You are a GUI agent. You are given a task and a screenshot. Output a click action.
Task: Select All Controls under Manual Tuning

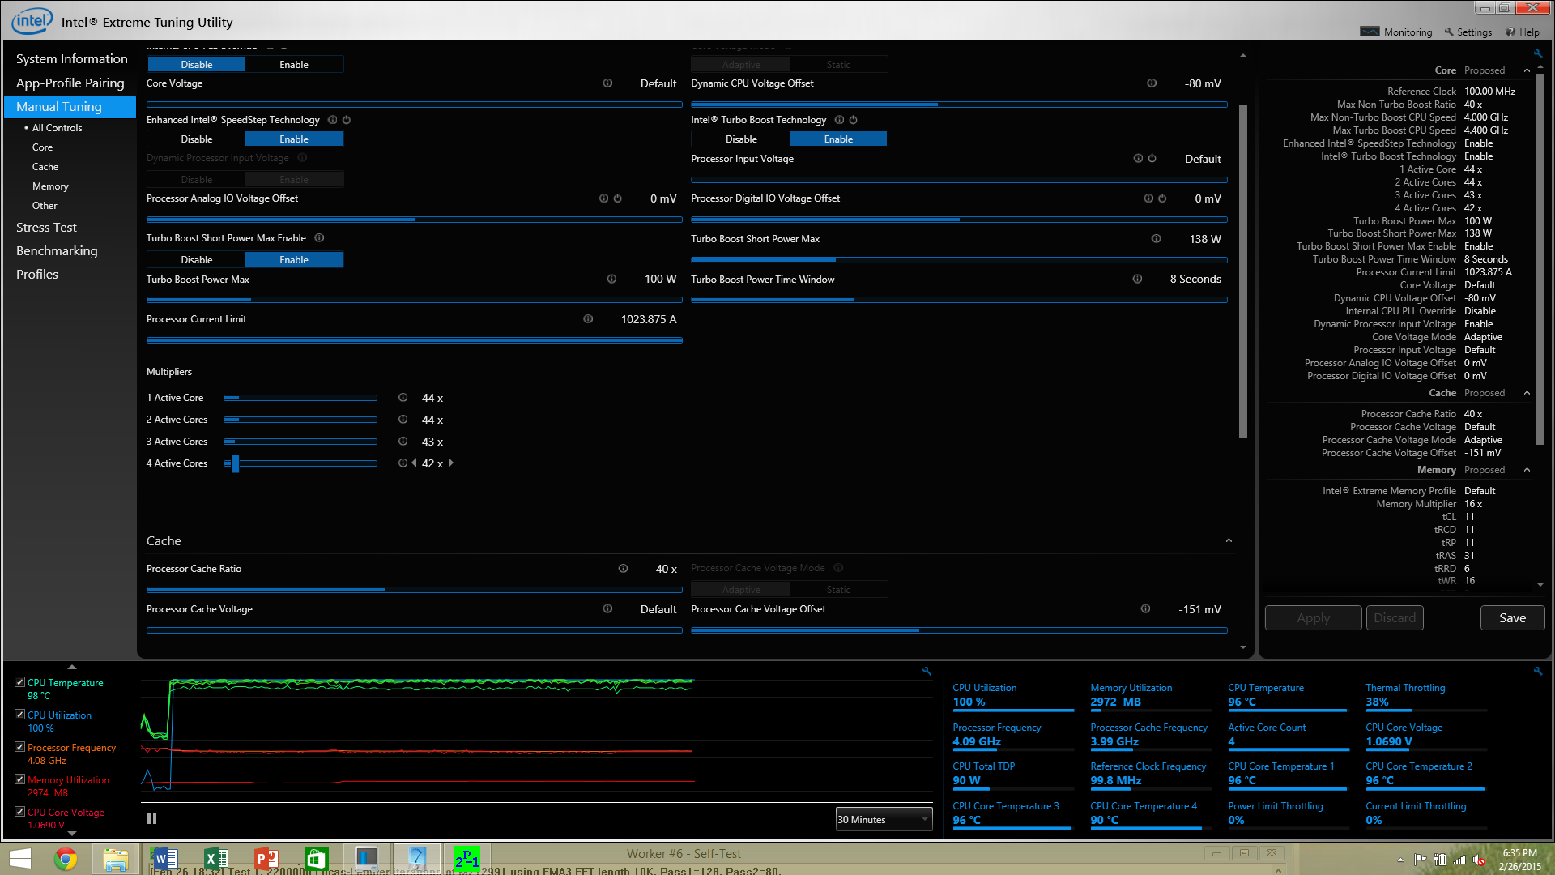point(57,128)
